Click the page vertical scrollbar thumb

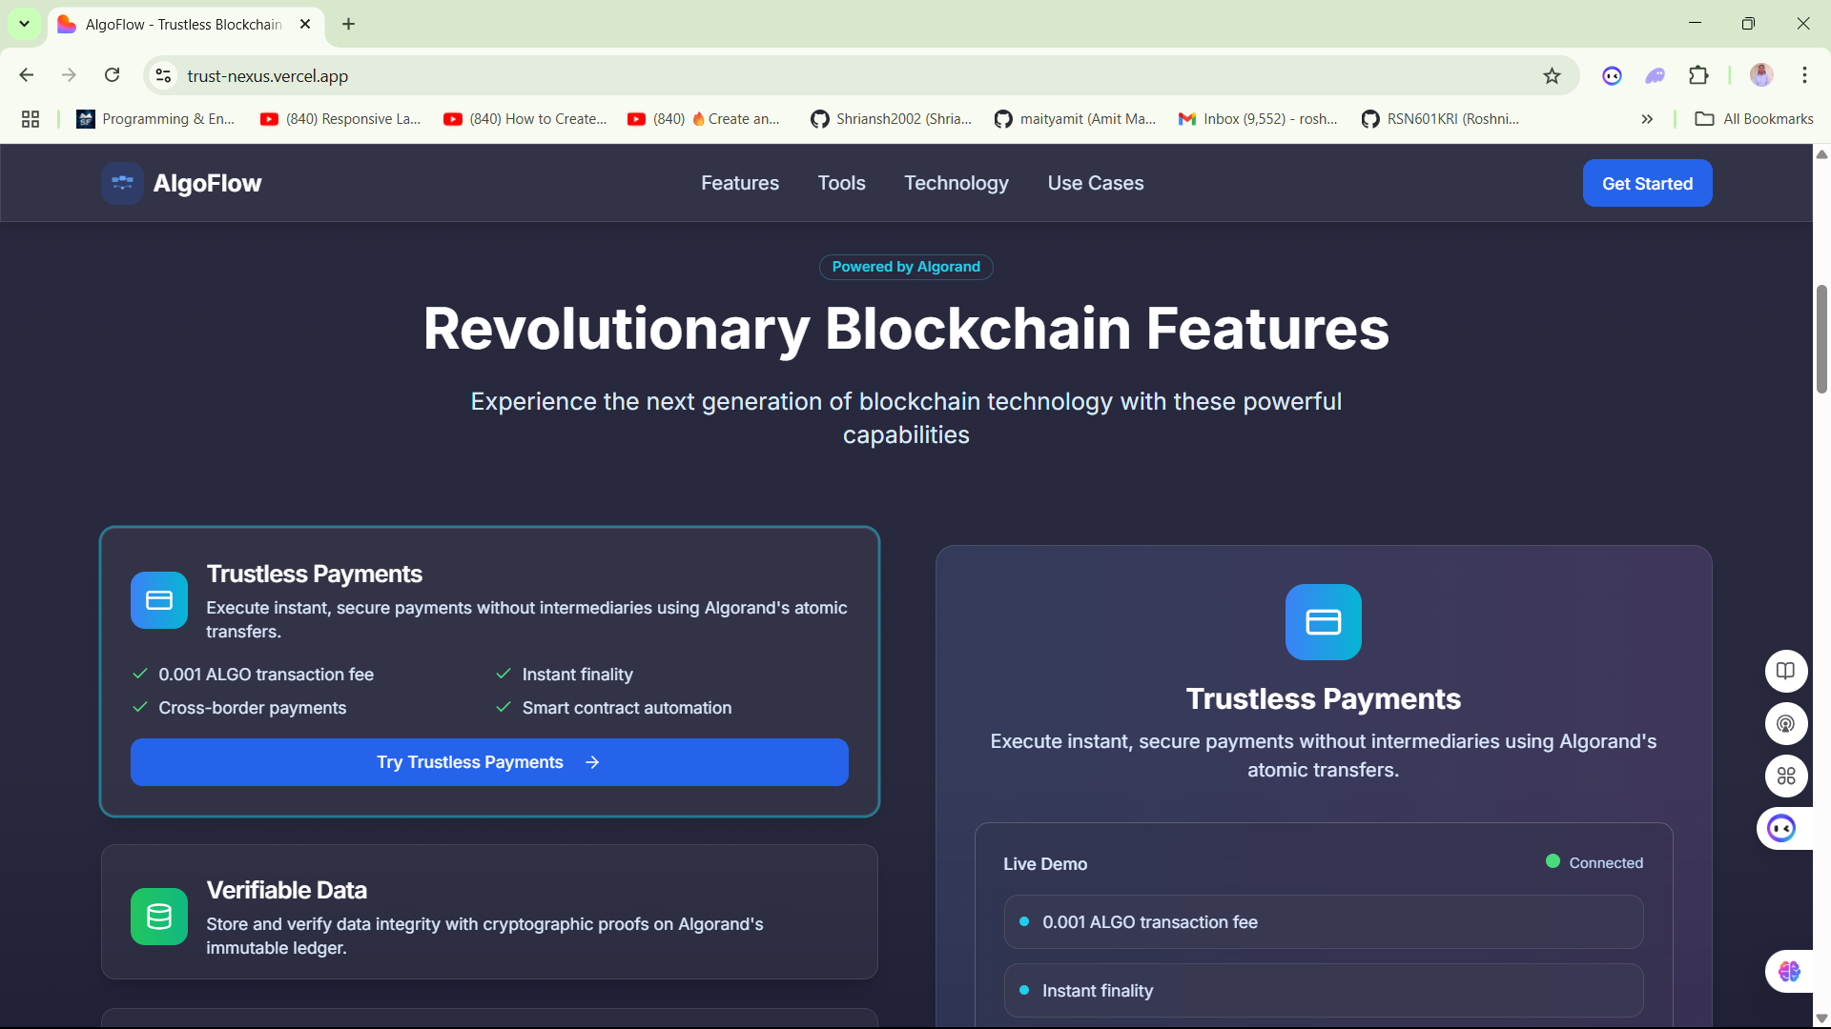coord(1821,338)
